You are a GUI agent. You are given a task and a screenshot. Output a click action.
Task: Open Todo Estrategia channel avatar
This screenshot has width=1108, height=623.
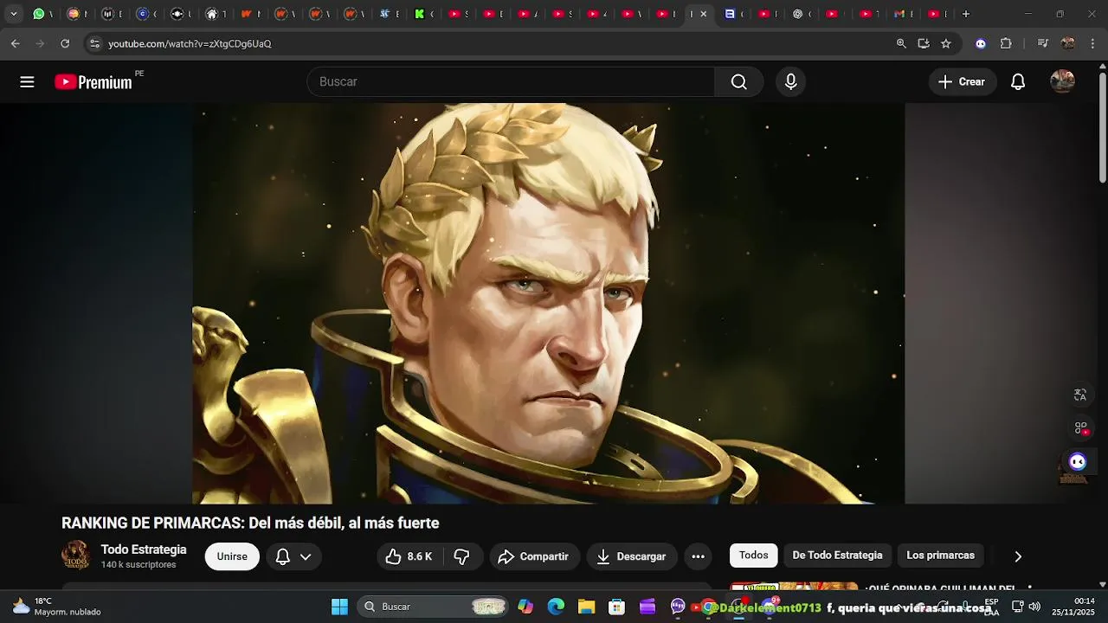[76, 556]
